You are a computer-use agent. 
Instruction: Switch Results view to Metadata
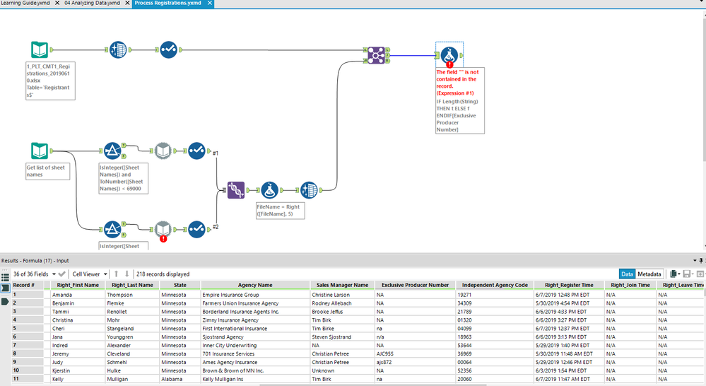(649, 274)
